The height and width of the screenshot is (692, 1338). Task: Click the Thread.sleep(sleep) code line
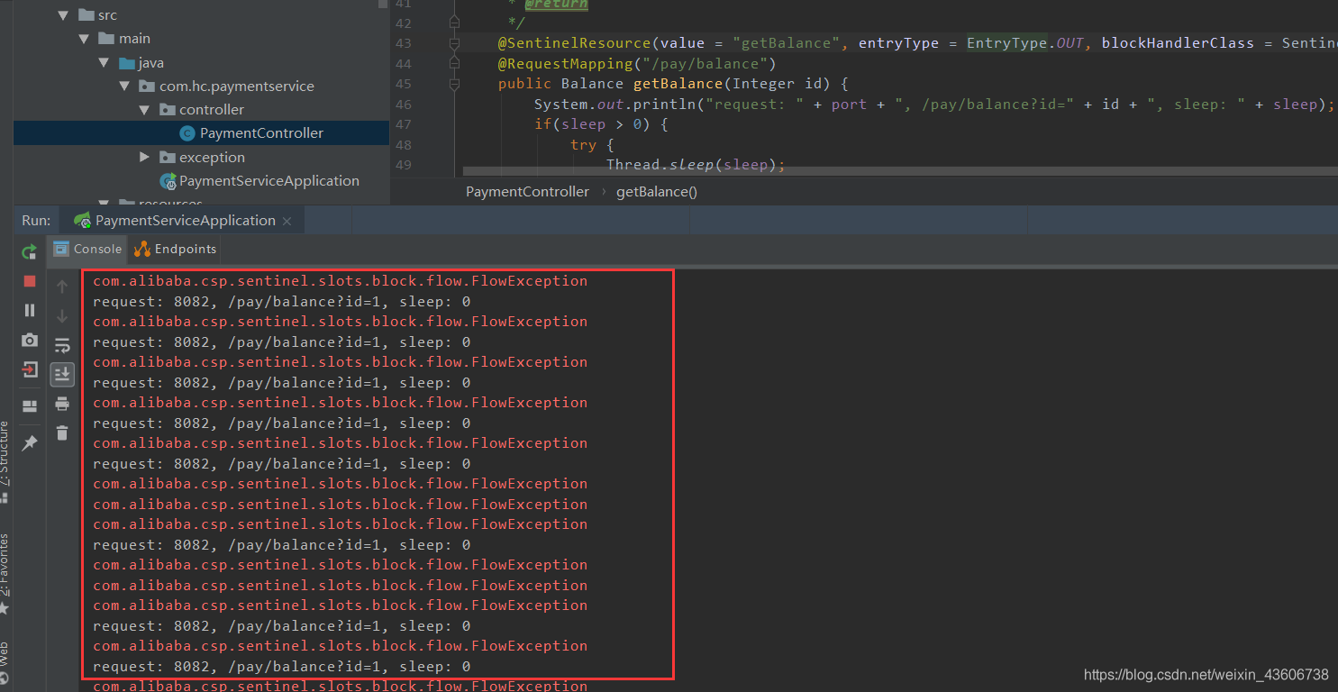click(x=696, y=165)
